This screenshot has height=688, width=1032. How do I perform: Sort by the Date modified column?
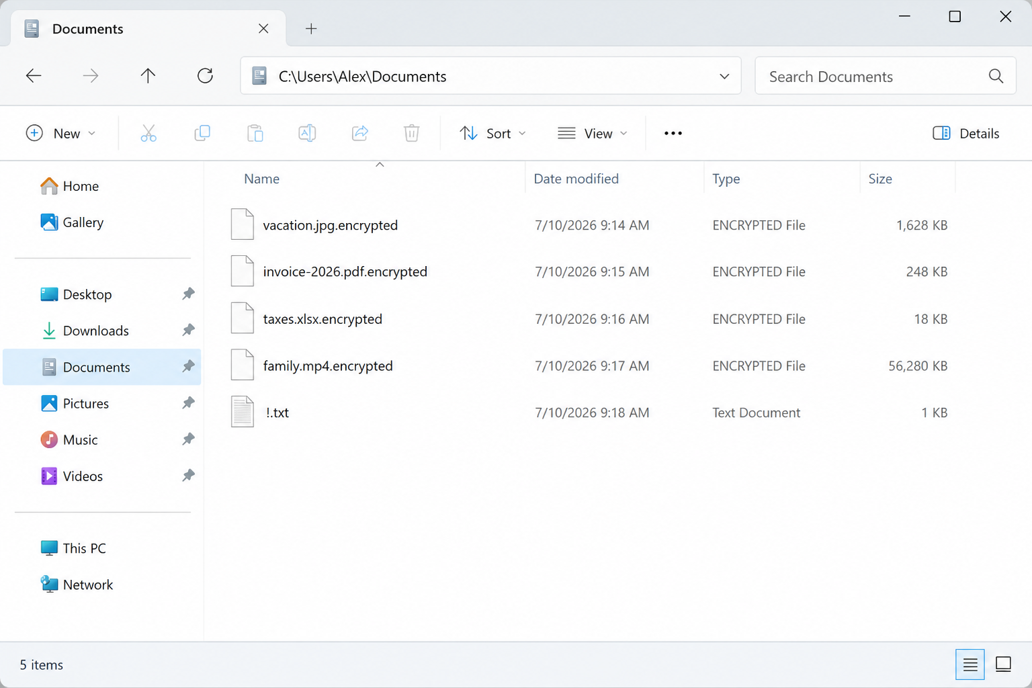click(x=576, y=179)
